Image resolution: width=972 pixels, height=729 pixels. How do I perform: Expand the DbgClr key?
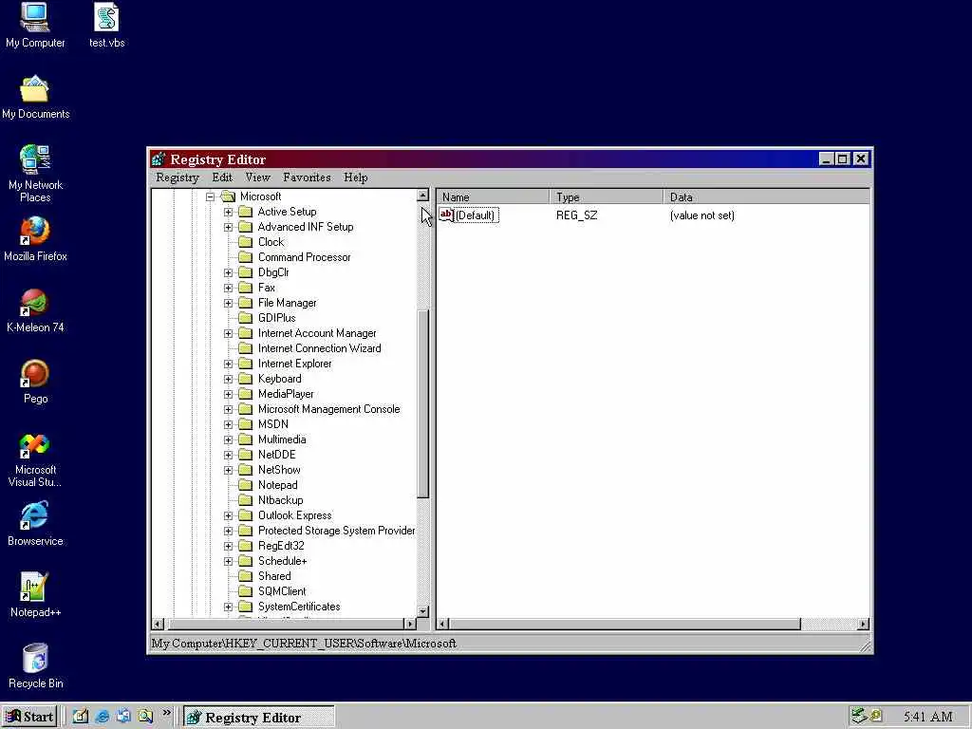[228, 272]
